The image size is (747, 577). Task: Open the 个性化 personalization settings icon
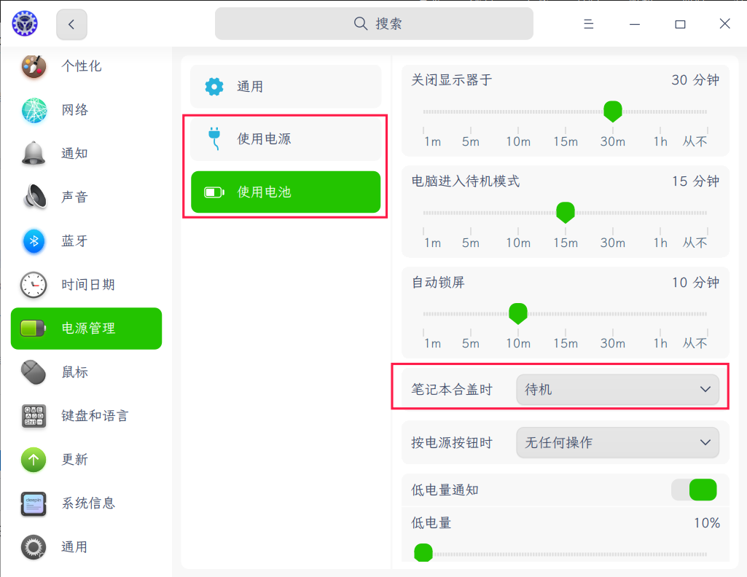tap(32, 66)
